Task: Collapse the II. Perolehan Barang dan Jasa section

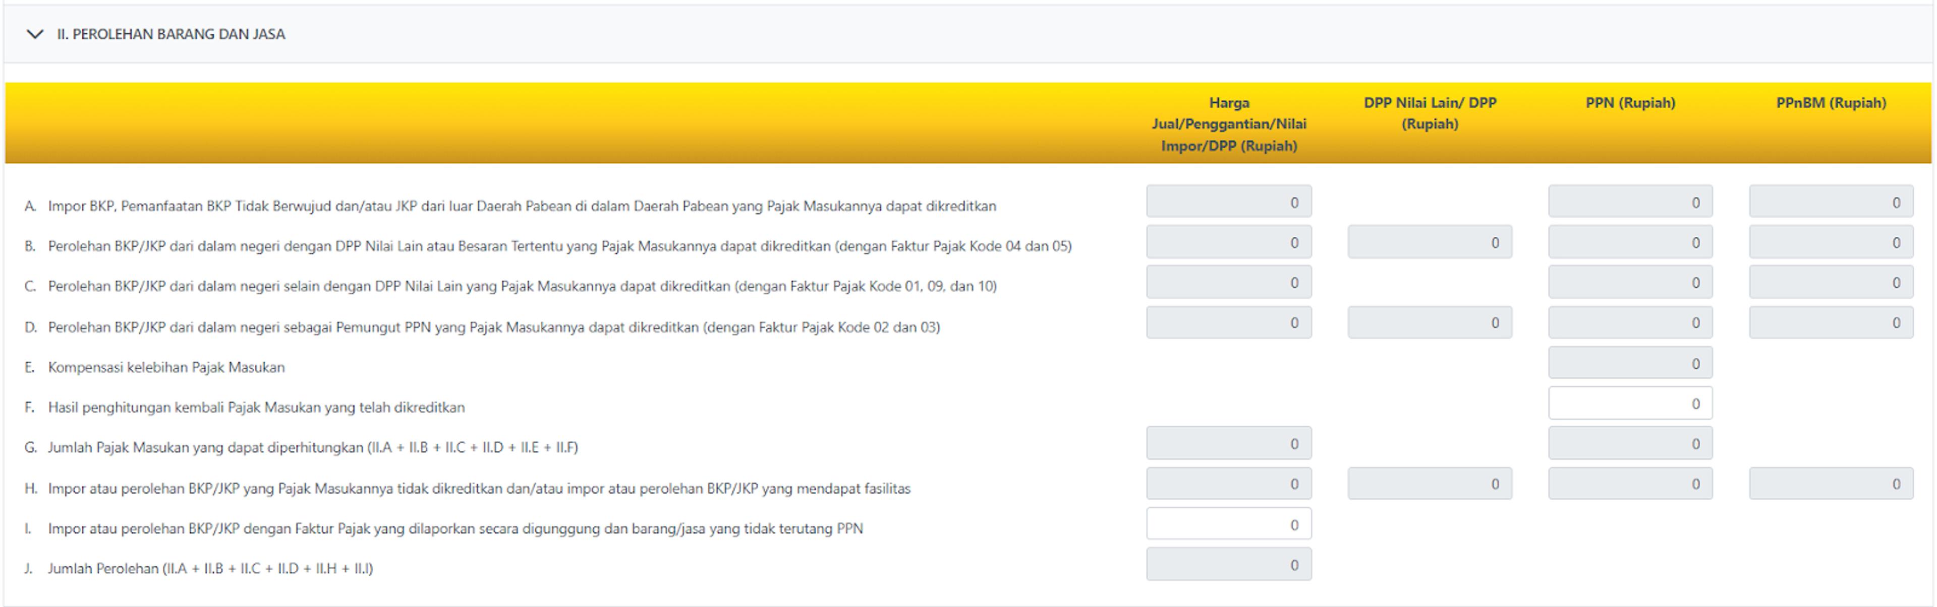Action: 35,34
